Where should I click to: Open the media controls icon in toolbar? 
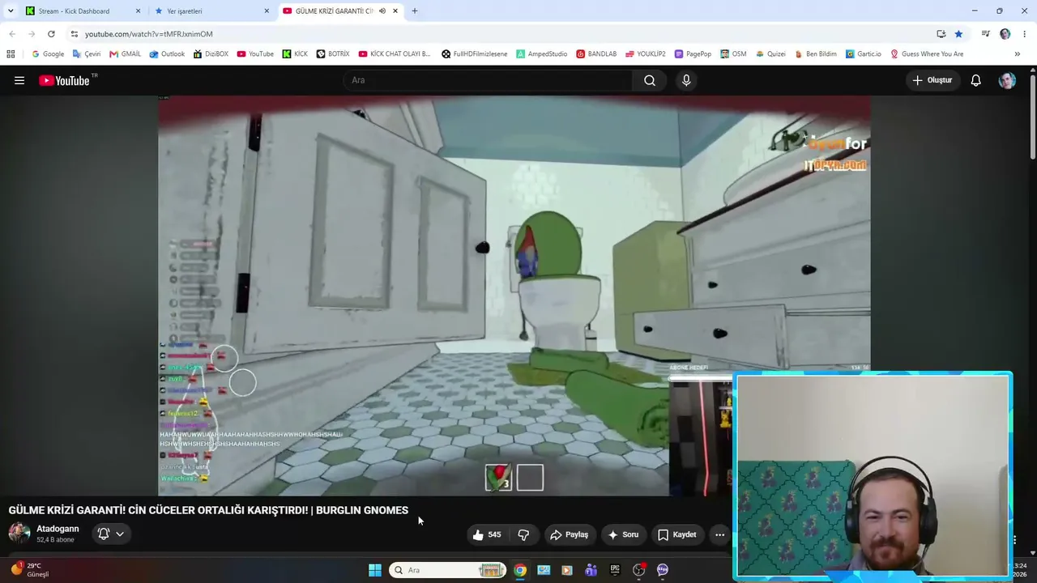[x=985, y=34]
